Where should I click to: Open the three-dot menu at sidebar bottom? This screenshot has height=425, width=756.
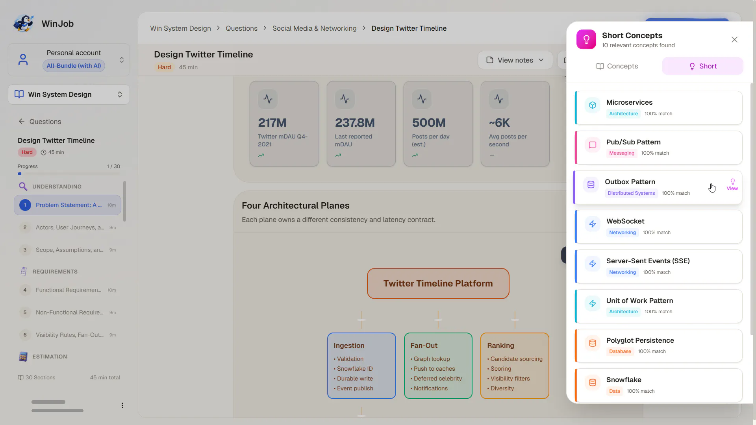[122, 405]
